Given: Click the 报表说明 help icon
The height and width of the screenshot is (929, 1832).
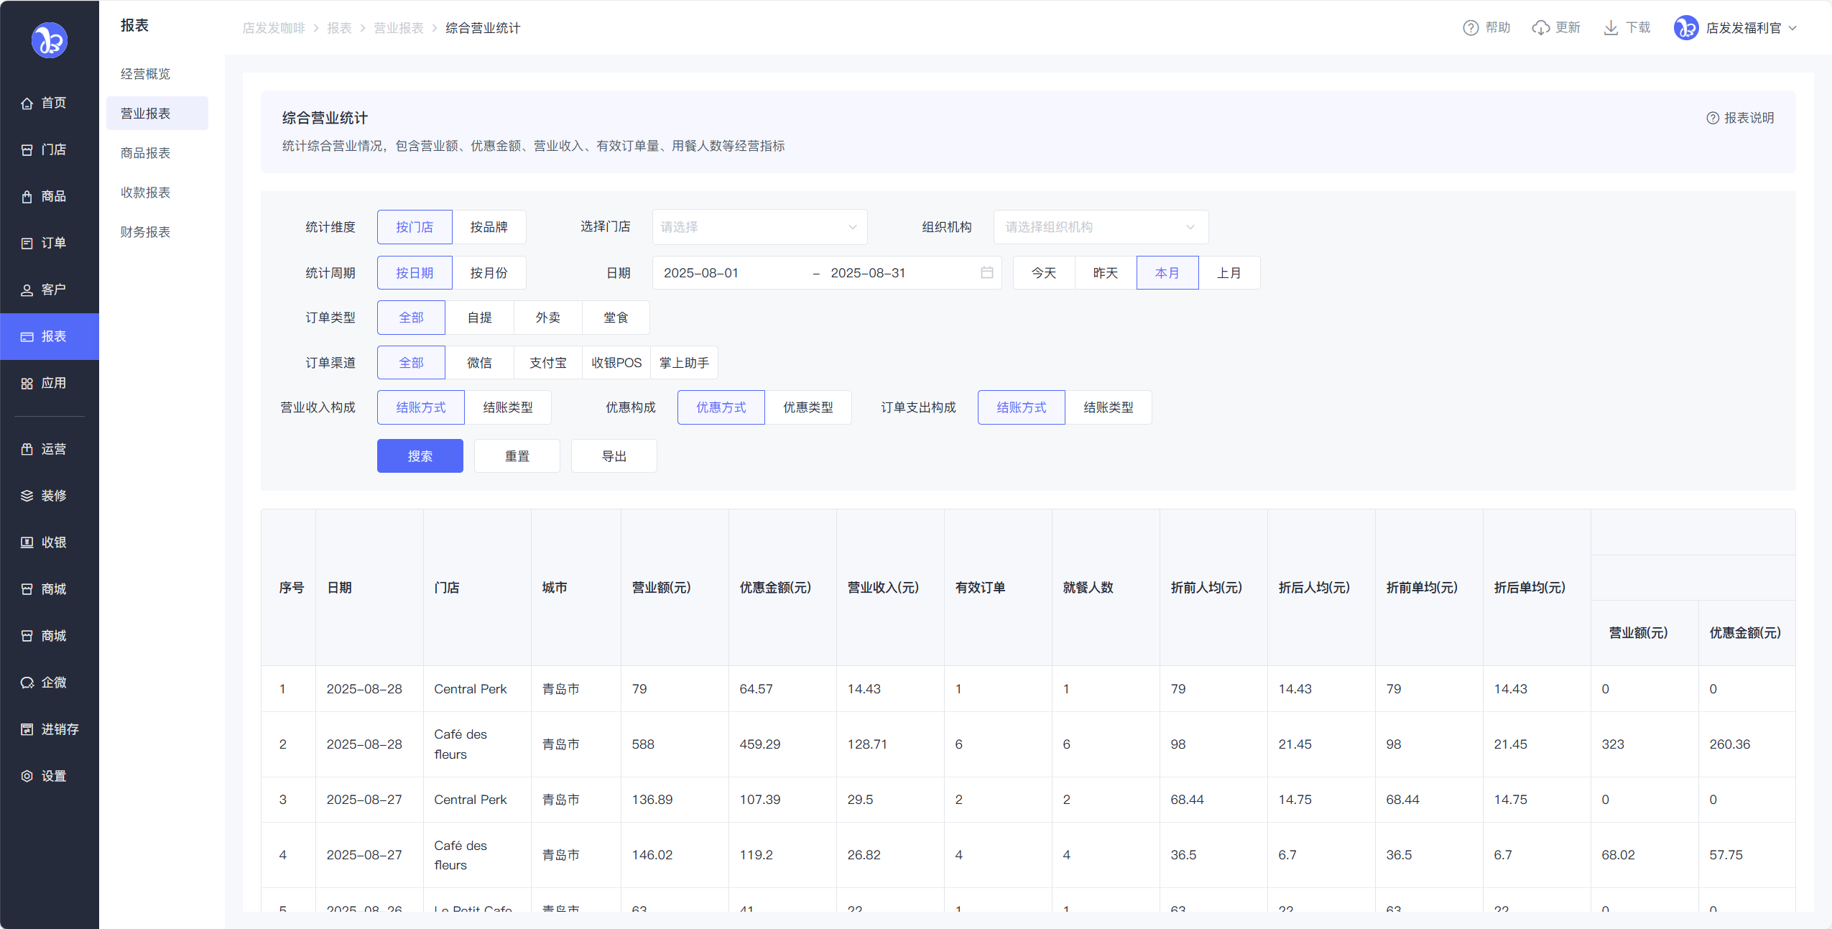Looking at the screenshot, I should tap(1713, 118).
